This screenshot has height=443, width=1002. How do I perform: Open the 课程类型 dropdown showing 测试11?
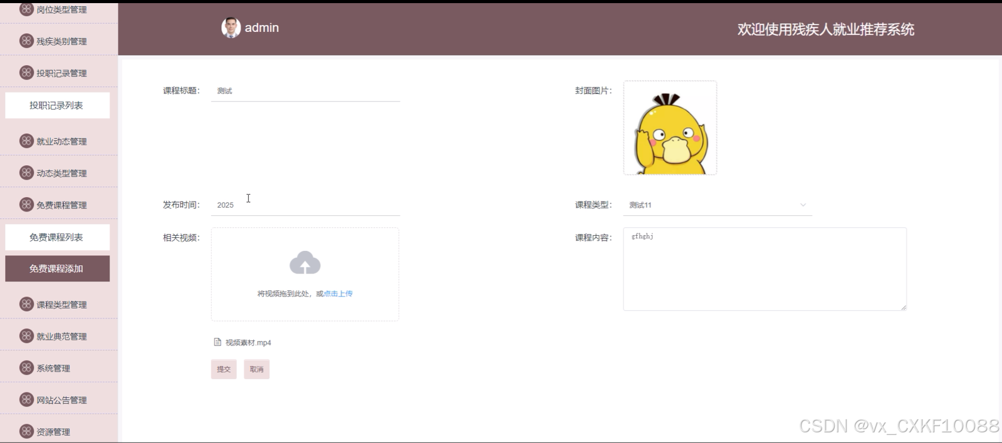[718, 205]
